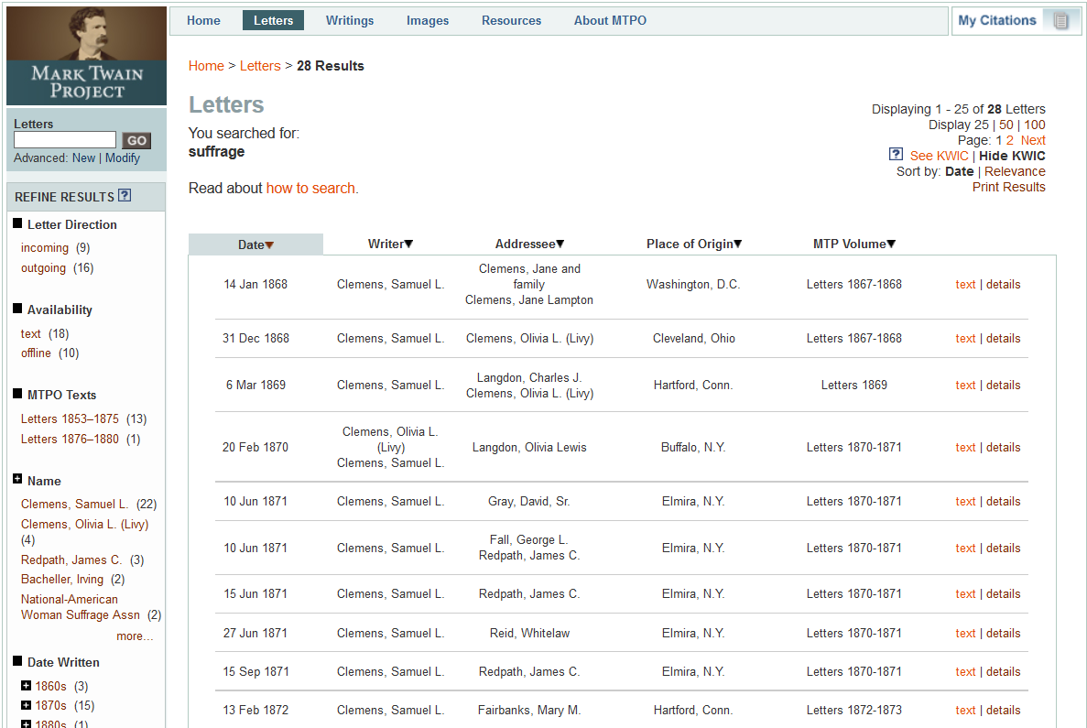
Task: Open details of 6 Mar 1869 letter
Action: (1003, 385)
